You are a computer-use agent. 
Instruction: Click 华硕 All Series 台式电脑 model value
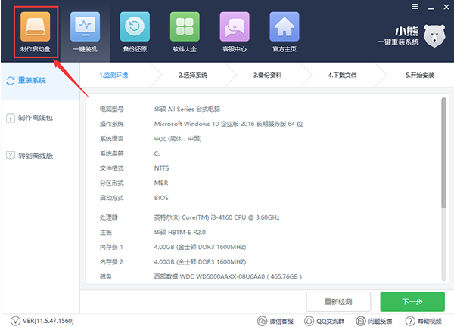pyautogui.click(x=187, y=110)
